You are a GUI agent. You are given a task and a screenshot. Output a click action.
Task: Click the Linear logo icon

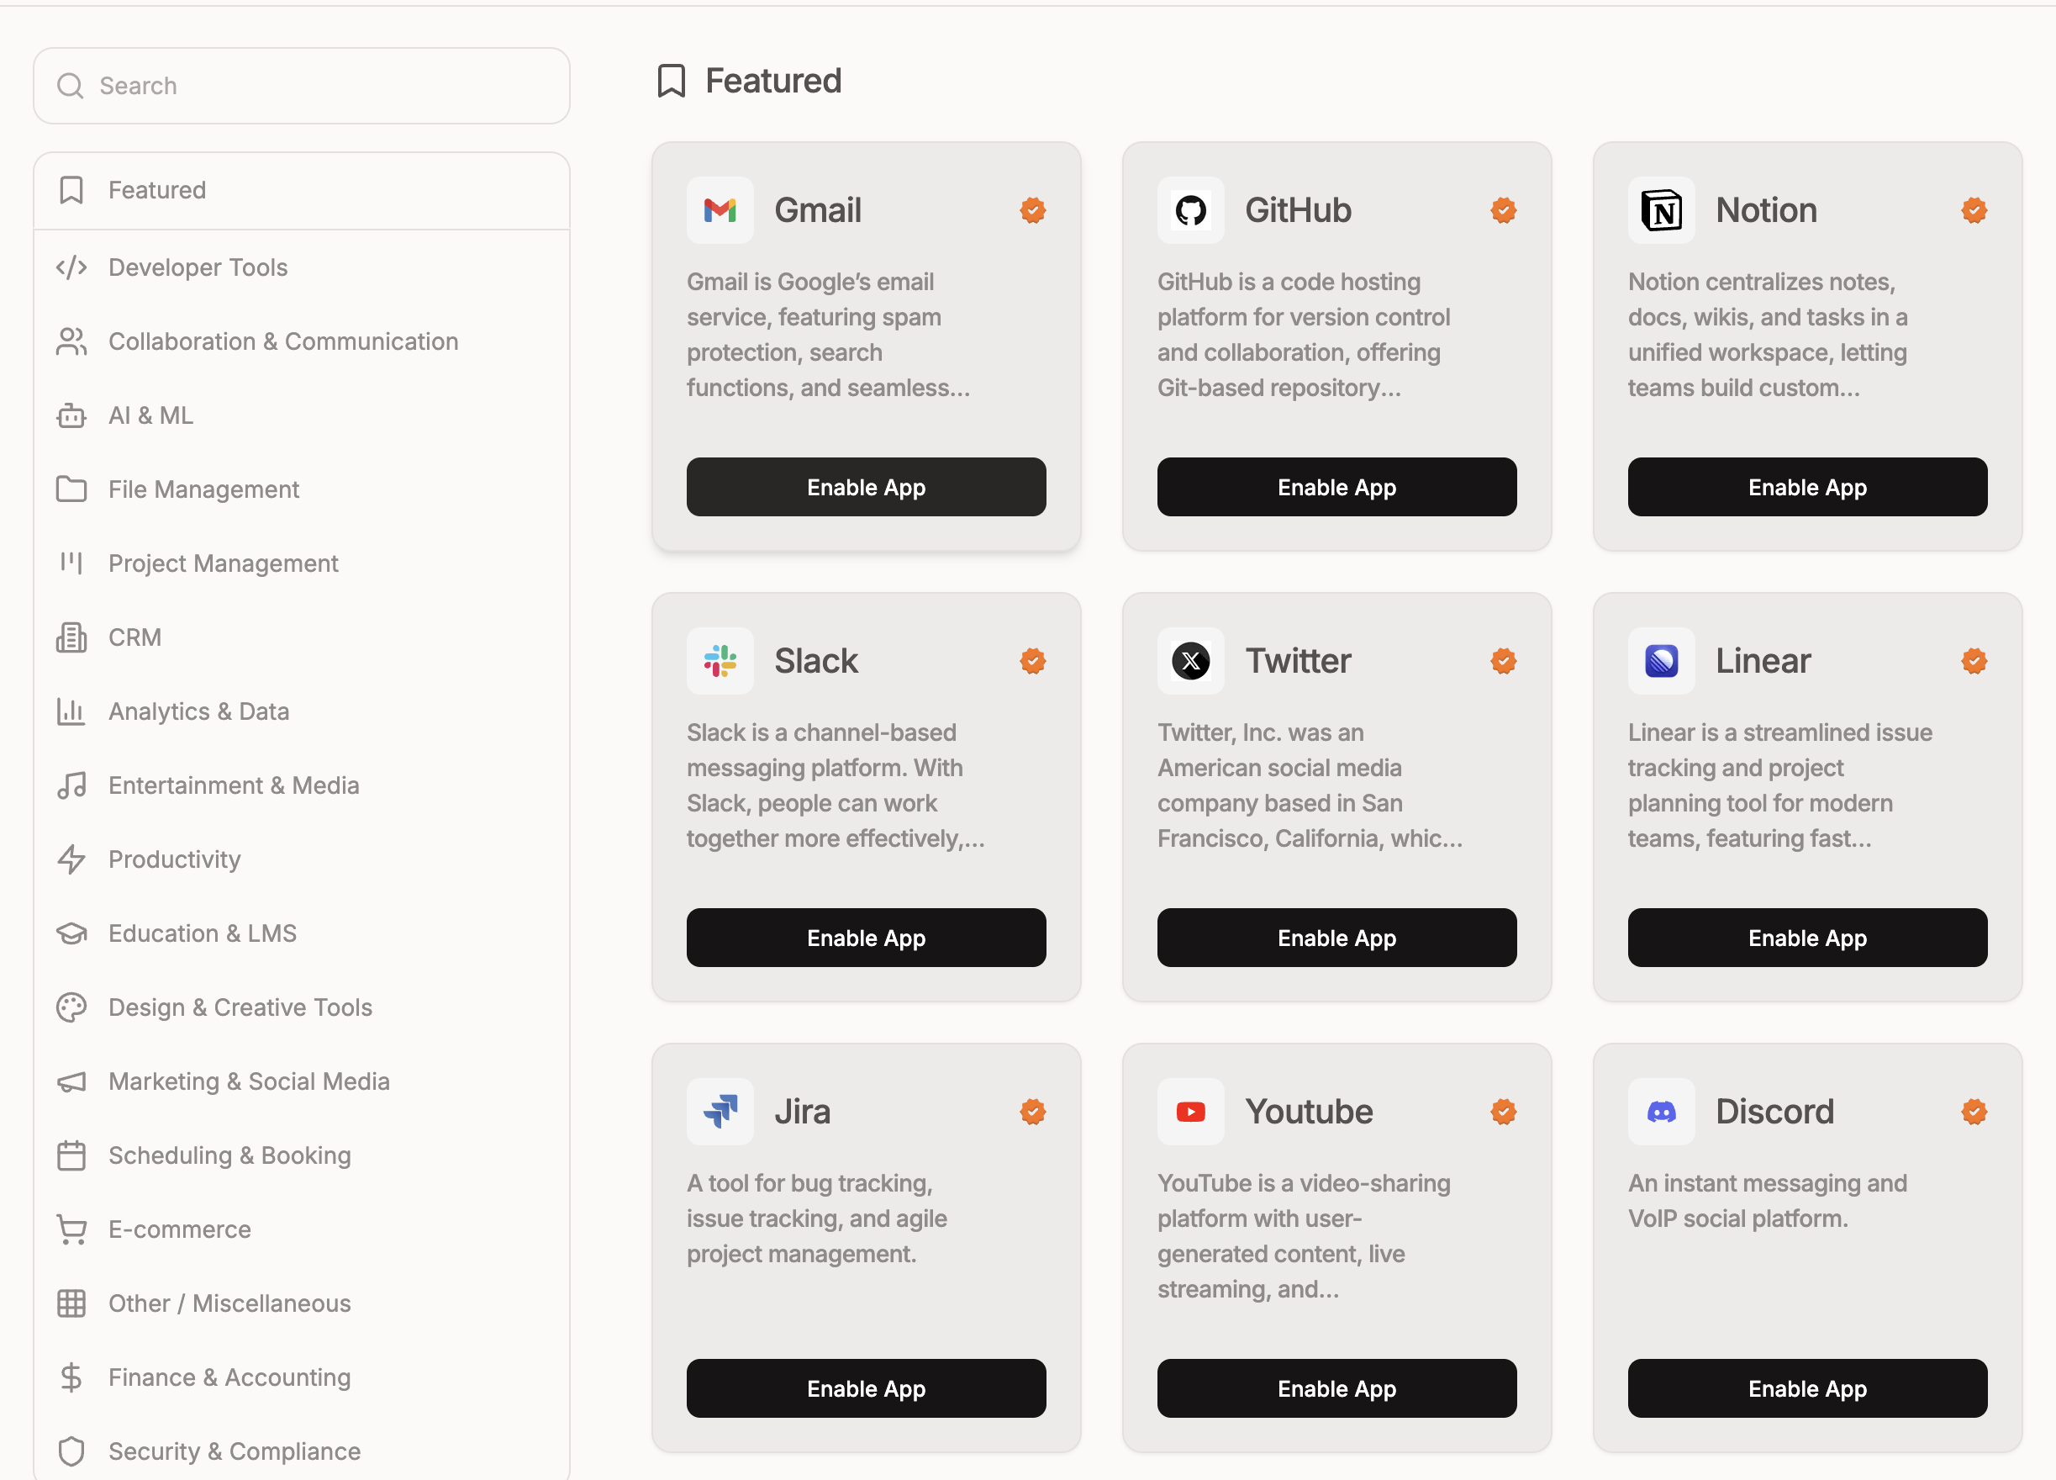pyautogui.click(x=1661, y=661)
